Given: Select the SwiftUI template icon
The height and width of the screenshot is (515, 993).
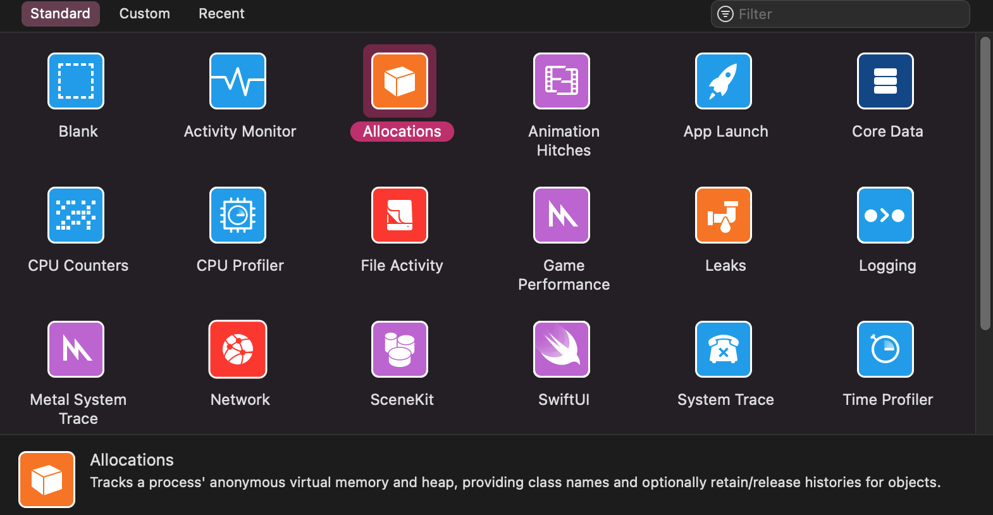Looking at the screenshot, I should 562,349.
